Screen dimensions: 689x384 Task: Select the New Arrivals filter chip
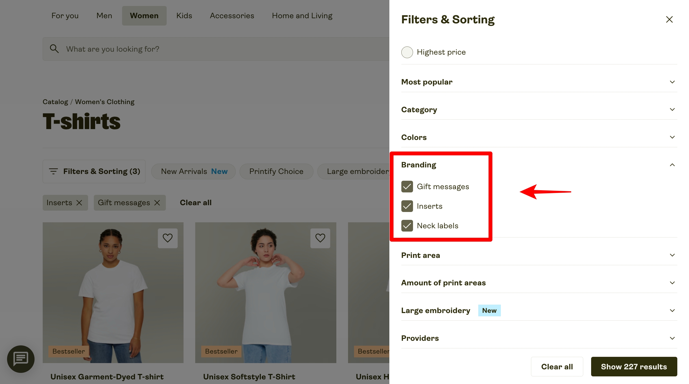pyautogui.click(x=194, y=171)
